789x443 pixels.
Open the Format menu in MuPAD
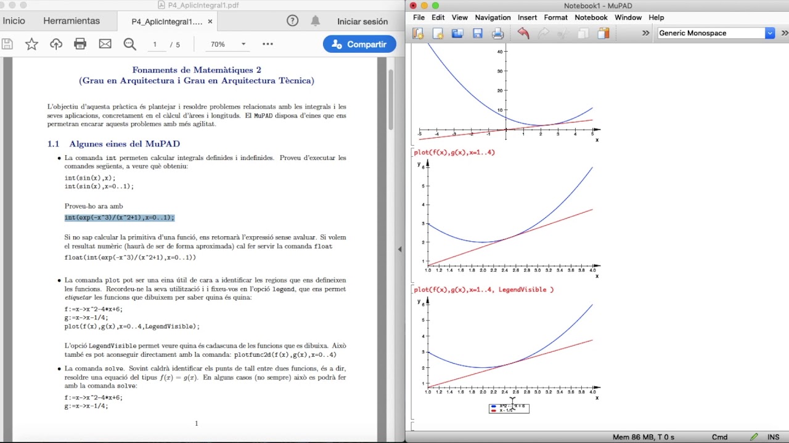click(x=555, y=17)
